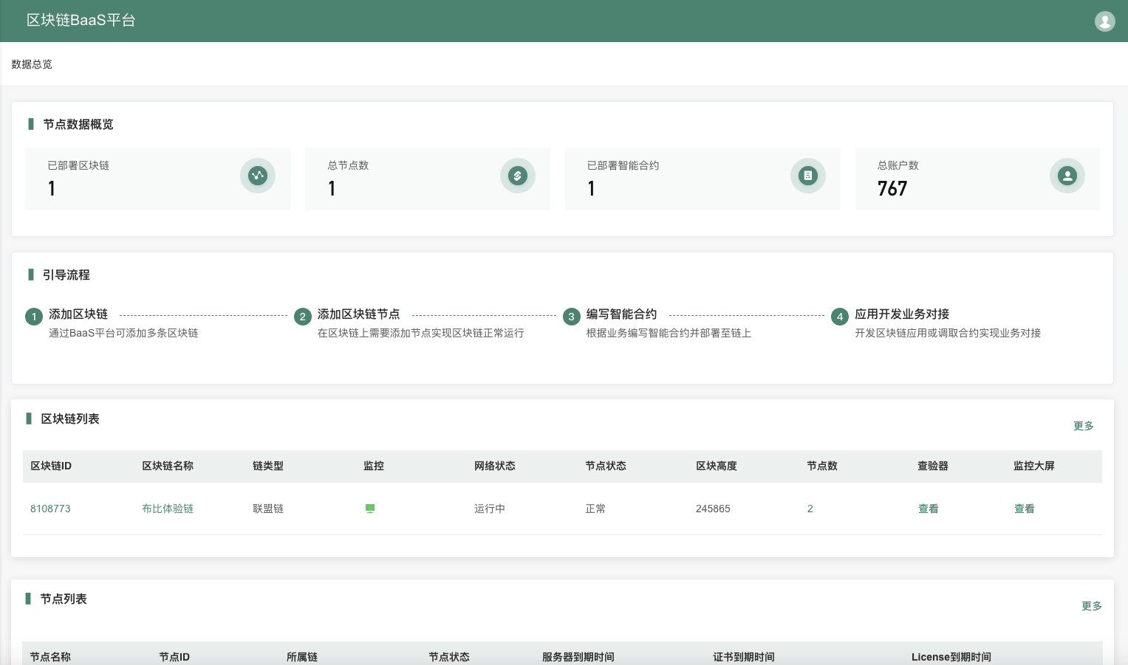Click the block height value 245865

[x=713, y=509]
